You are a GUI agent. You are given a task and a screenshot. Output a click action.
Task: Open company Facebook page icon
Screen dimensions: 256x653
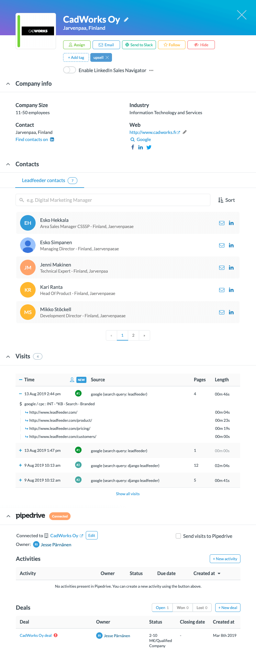coord(133,147)
